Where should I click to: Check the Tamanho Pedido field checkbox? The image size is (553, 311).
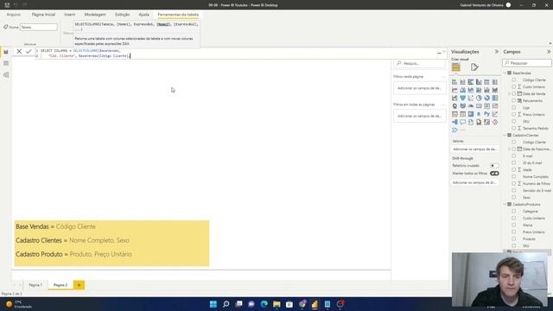tap(514, 129)
